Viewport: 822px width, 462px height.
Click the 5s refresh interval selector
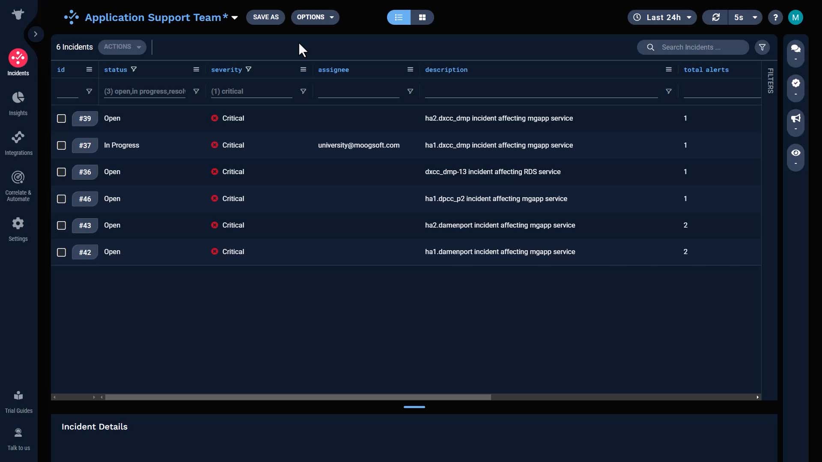pyautogui.click(x=744, y=17)
